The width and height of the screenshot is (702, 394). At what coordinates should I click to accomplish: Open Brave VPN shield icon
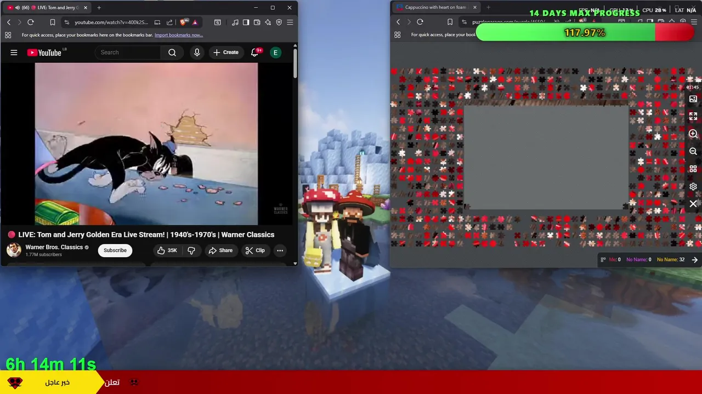point(279,22)
